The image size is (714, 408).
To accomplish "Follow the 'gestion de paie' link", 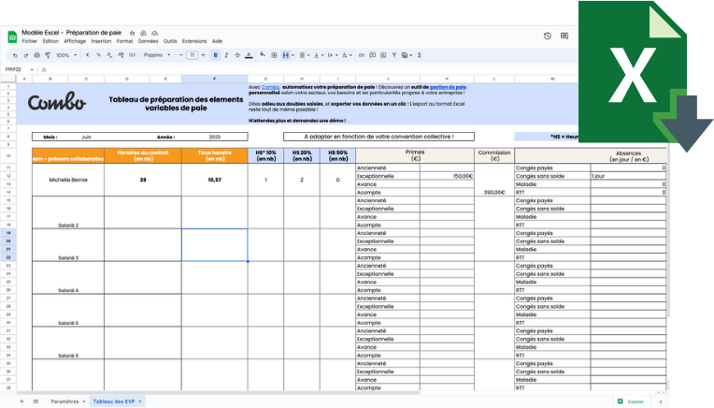I will point(448,87).
